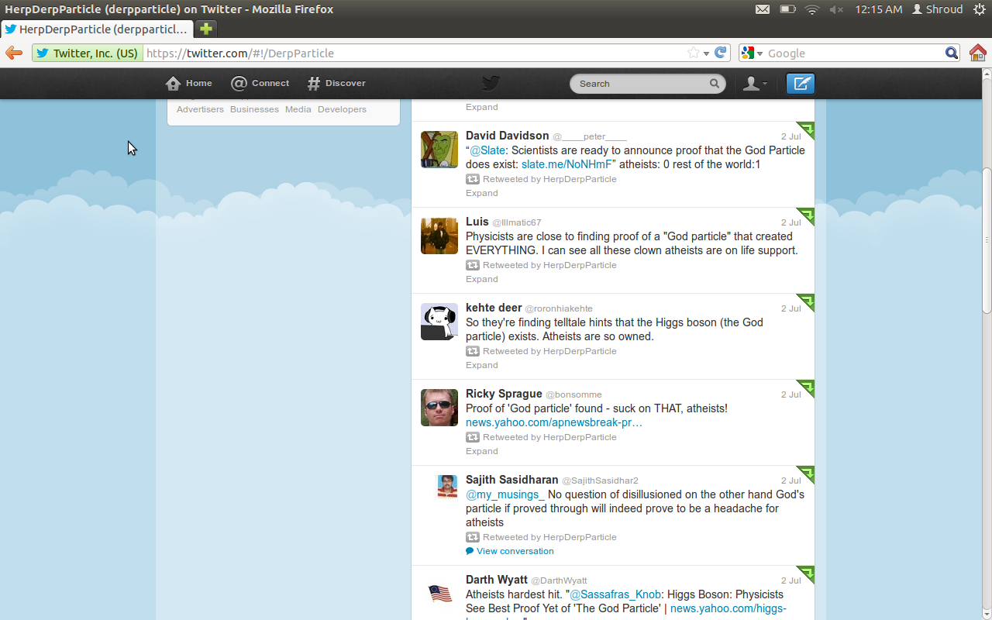Open Sajith Sasidharan's profile name link
This screenshot has width=992, height=620.
click(x=511, y=480)
